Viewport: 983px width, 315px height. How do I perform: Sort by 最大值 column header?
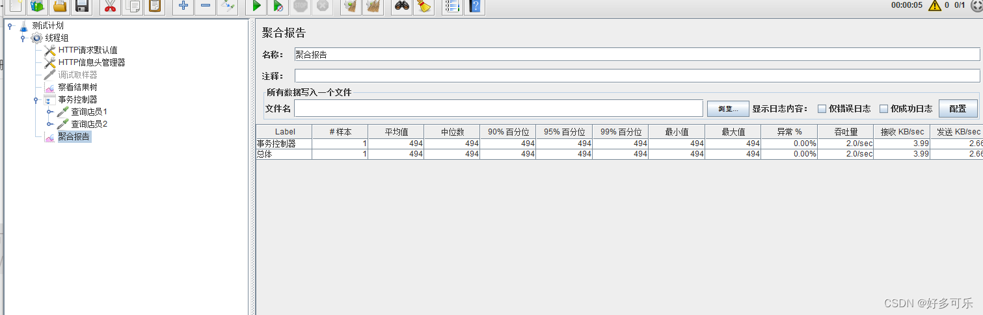(733, 131)
